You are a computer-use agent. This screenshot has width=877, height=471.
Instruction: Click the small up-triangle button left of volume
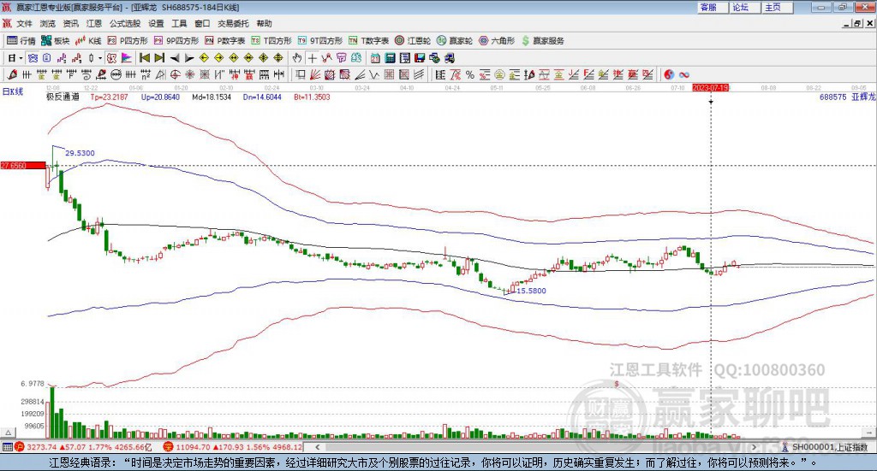(8, 433)
